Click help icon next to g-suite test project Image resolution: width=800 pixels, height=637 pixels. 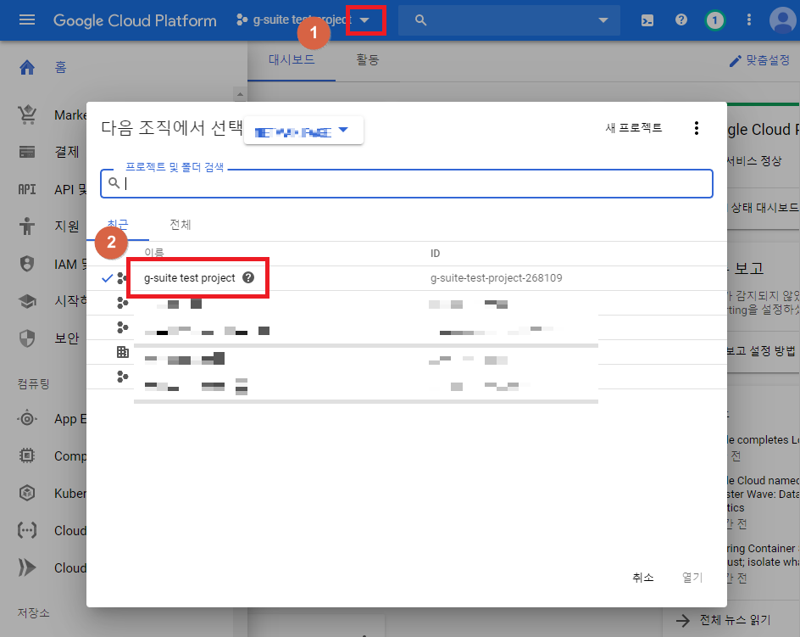click(248, 277)
